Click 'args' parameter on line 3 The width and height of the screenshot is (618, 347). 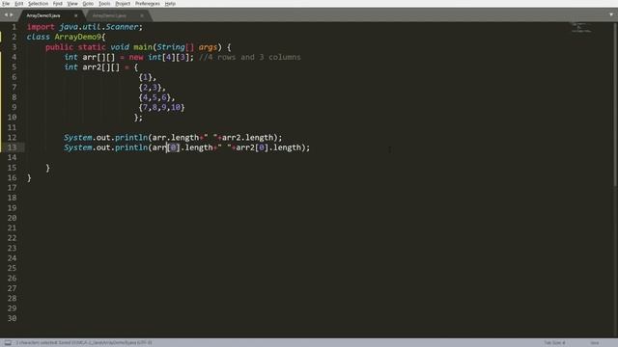tap(208, 47)
